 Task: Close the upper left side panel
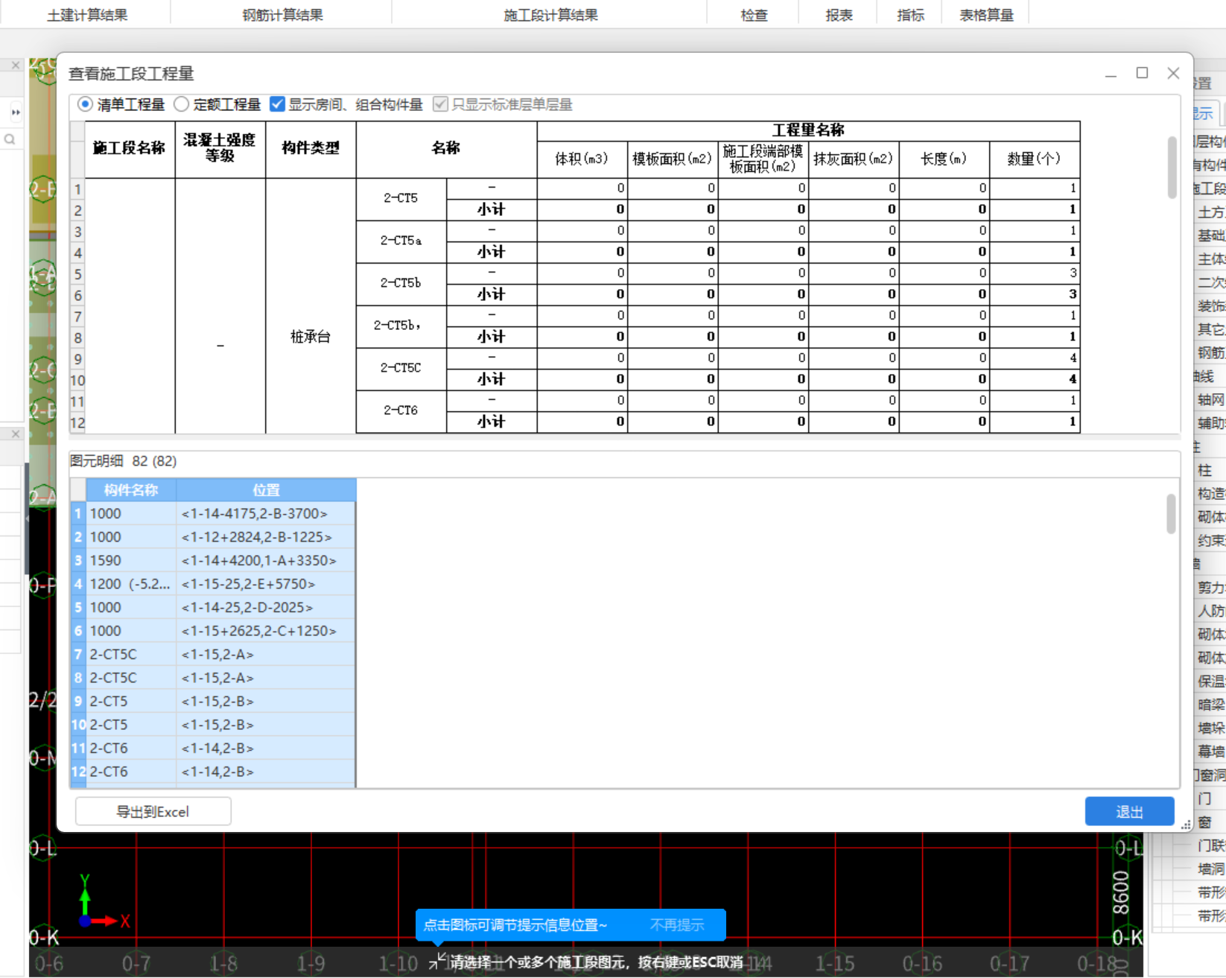(x=16, y=66)
